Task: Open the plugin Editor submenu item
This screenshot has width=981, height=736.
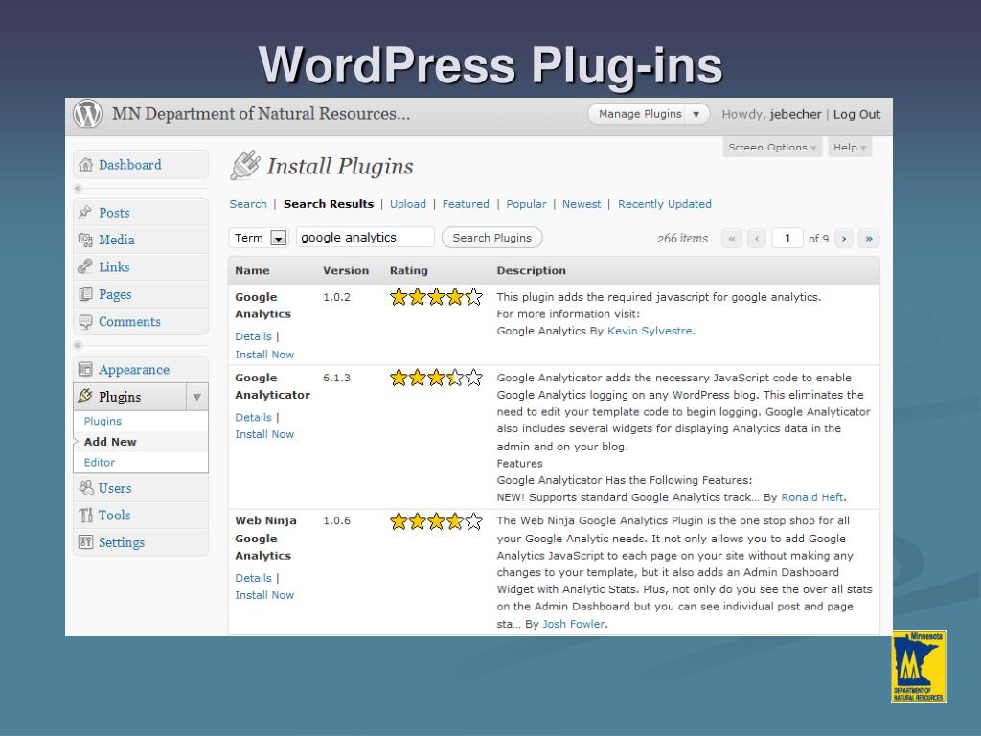Action: [100, 463]
